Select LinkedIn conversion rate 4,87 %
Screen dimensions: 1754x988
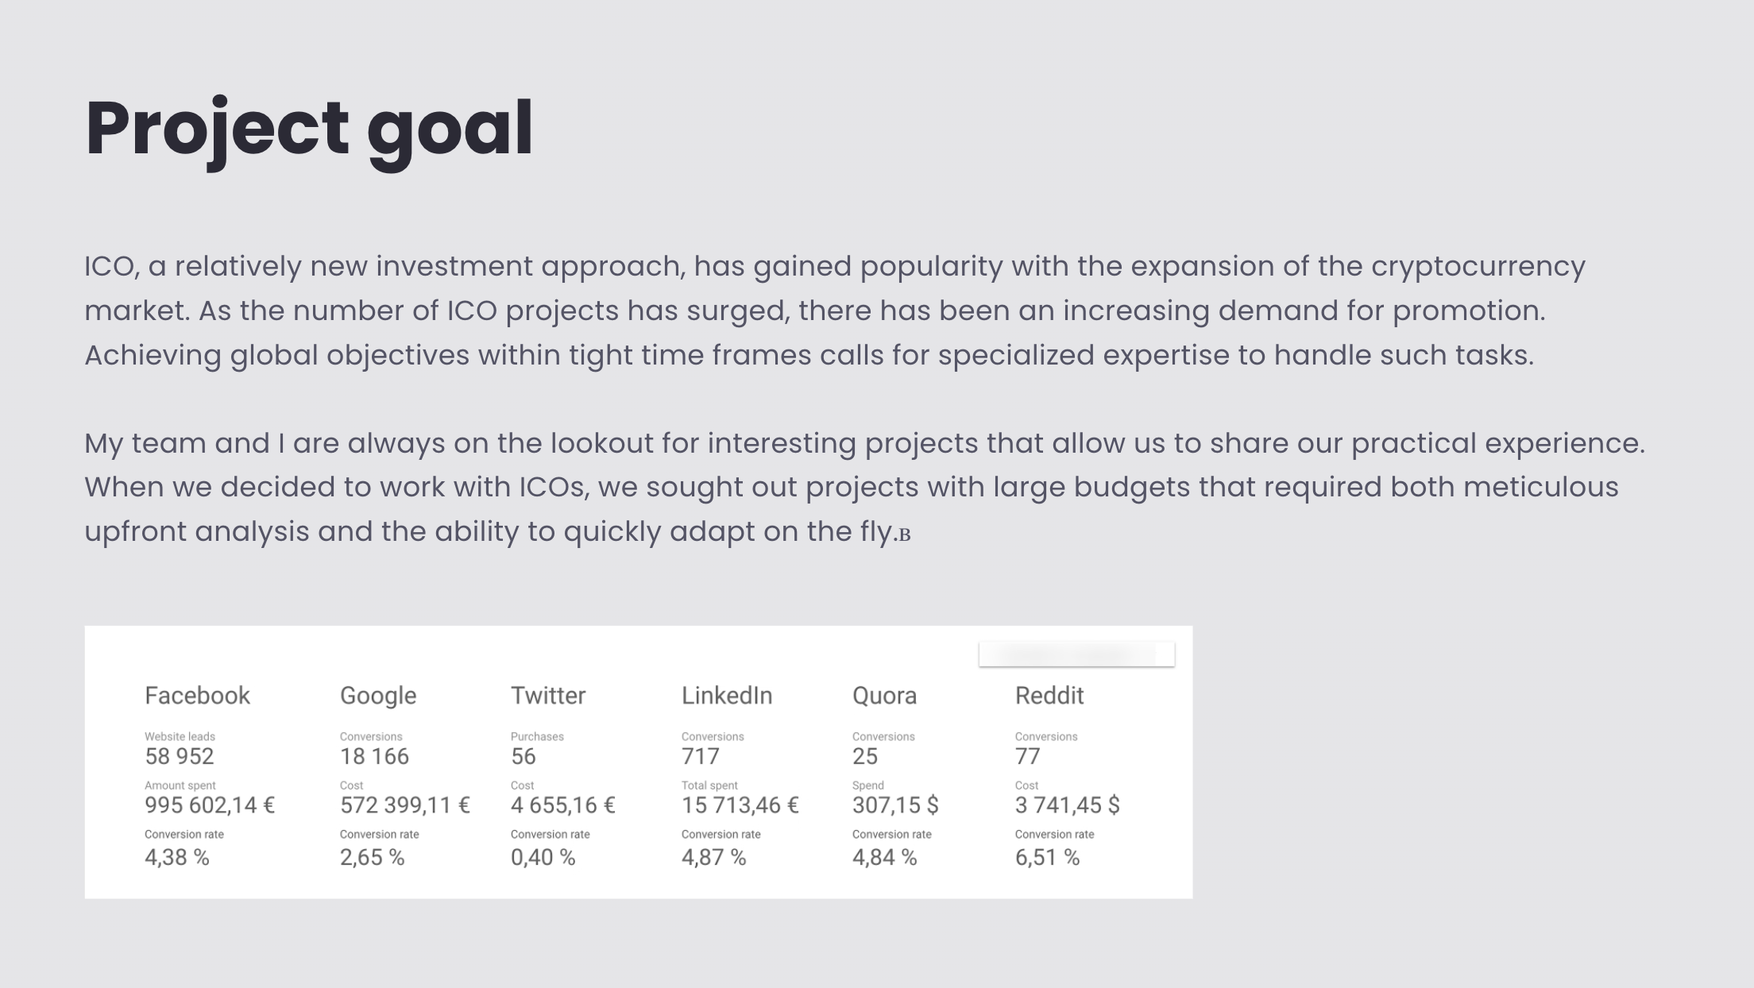point(714,858)
